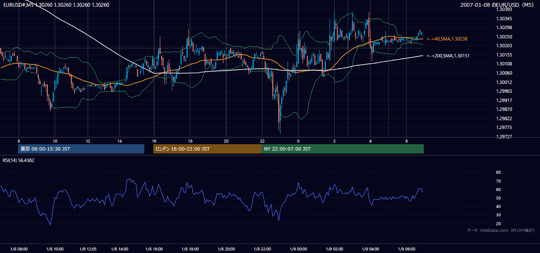The height and width of the screenshot is (253, 540).
Task: Click the HistData.com data source credit
Action: point(501,230)
